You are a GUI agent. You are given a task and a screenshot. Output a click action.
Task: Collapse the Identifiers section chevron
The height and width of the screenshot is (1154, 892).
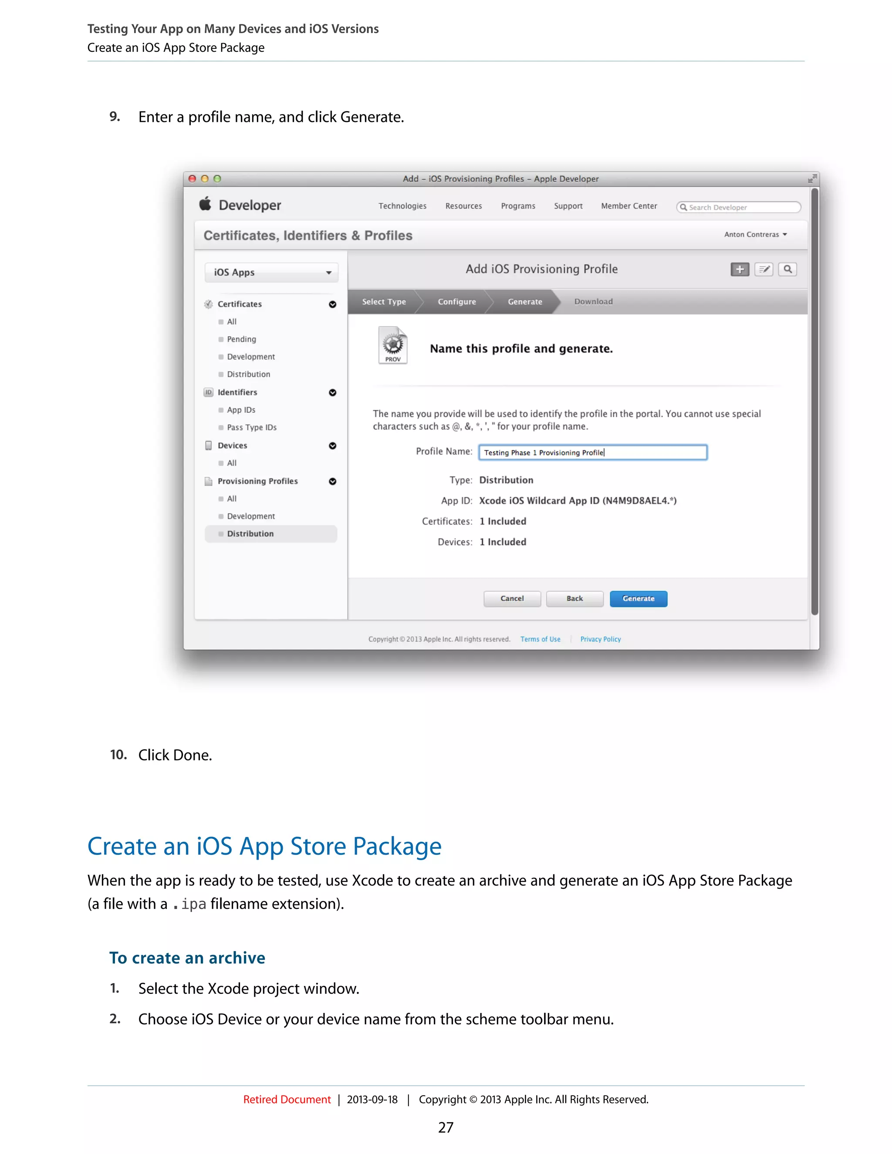point(332,392)
